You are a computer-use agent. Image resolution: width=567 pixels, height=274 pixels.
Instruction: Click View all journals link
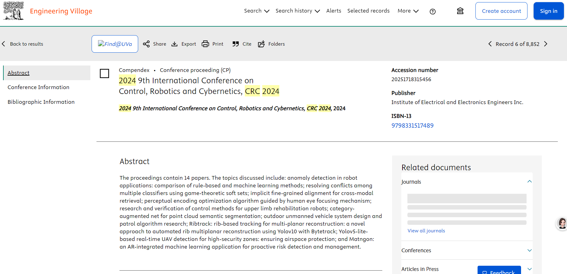(x=426, y=231)
